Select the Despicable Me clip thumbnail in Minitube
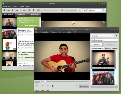Image resolution: width=121 pixels, height=94 pixels. pyautogui.click(x=9, y=33)
